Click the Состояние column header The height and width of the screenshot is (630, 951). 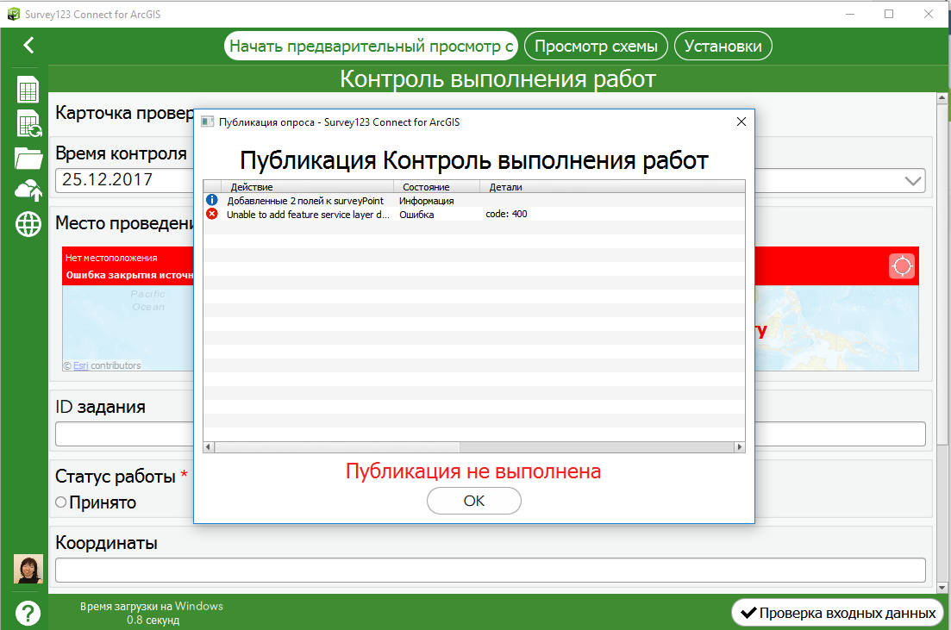coord(436,187)
